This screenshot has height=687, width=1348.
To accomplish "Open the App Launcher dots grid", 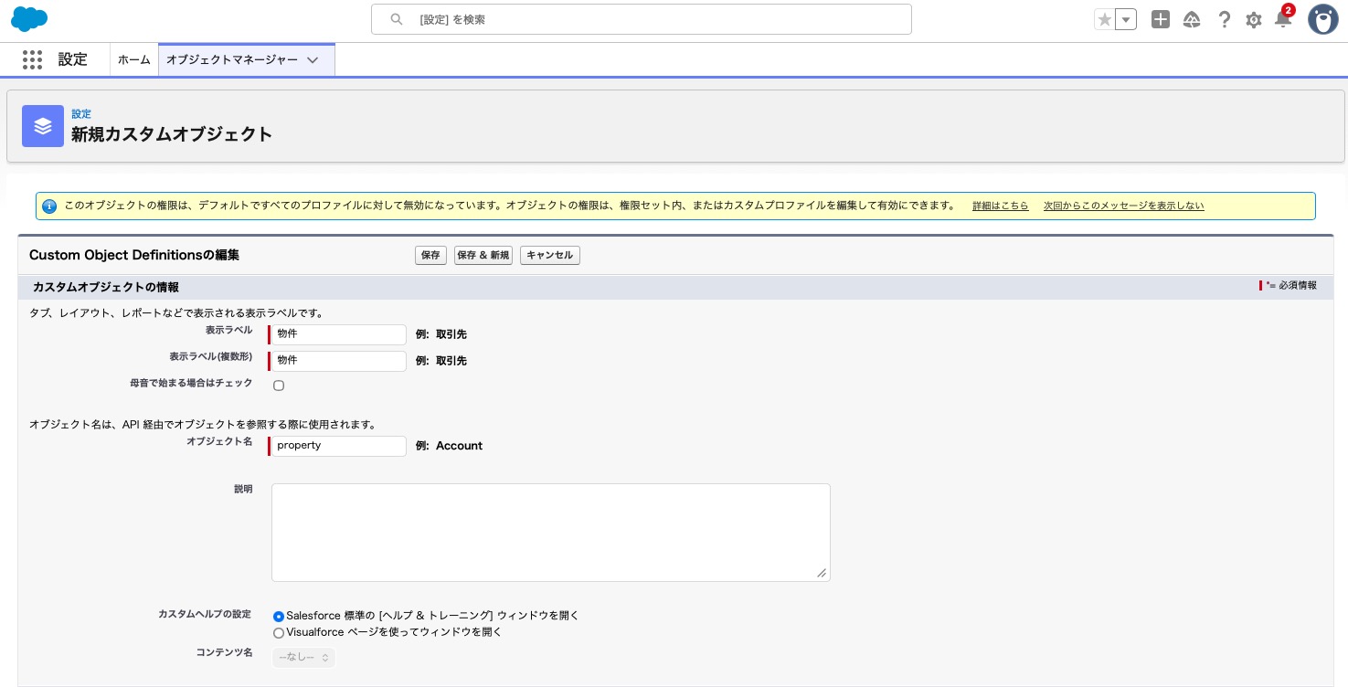I will (x=32, y=59).
